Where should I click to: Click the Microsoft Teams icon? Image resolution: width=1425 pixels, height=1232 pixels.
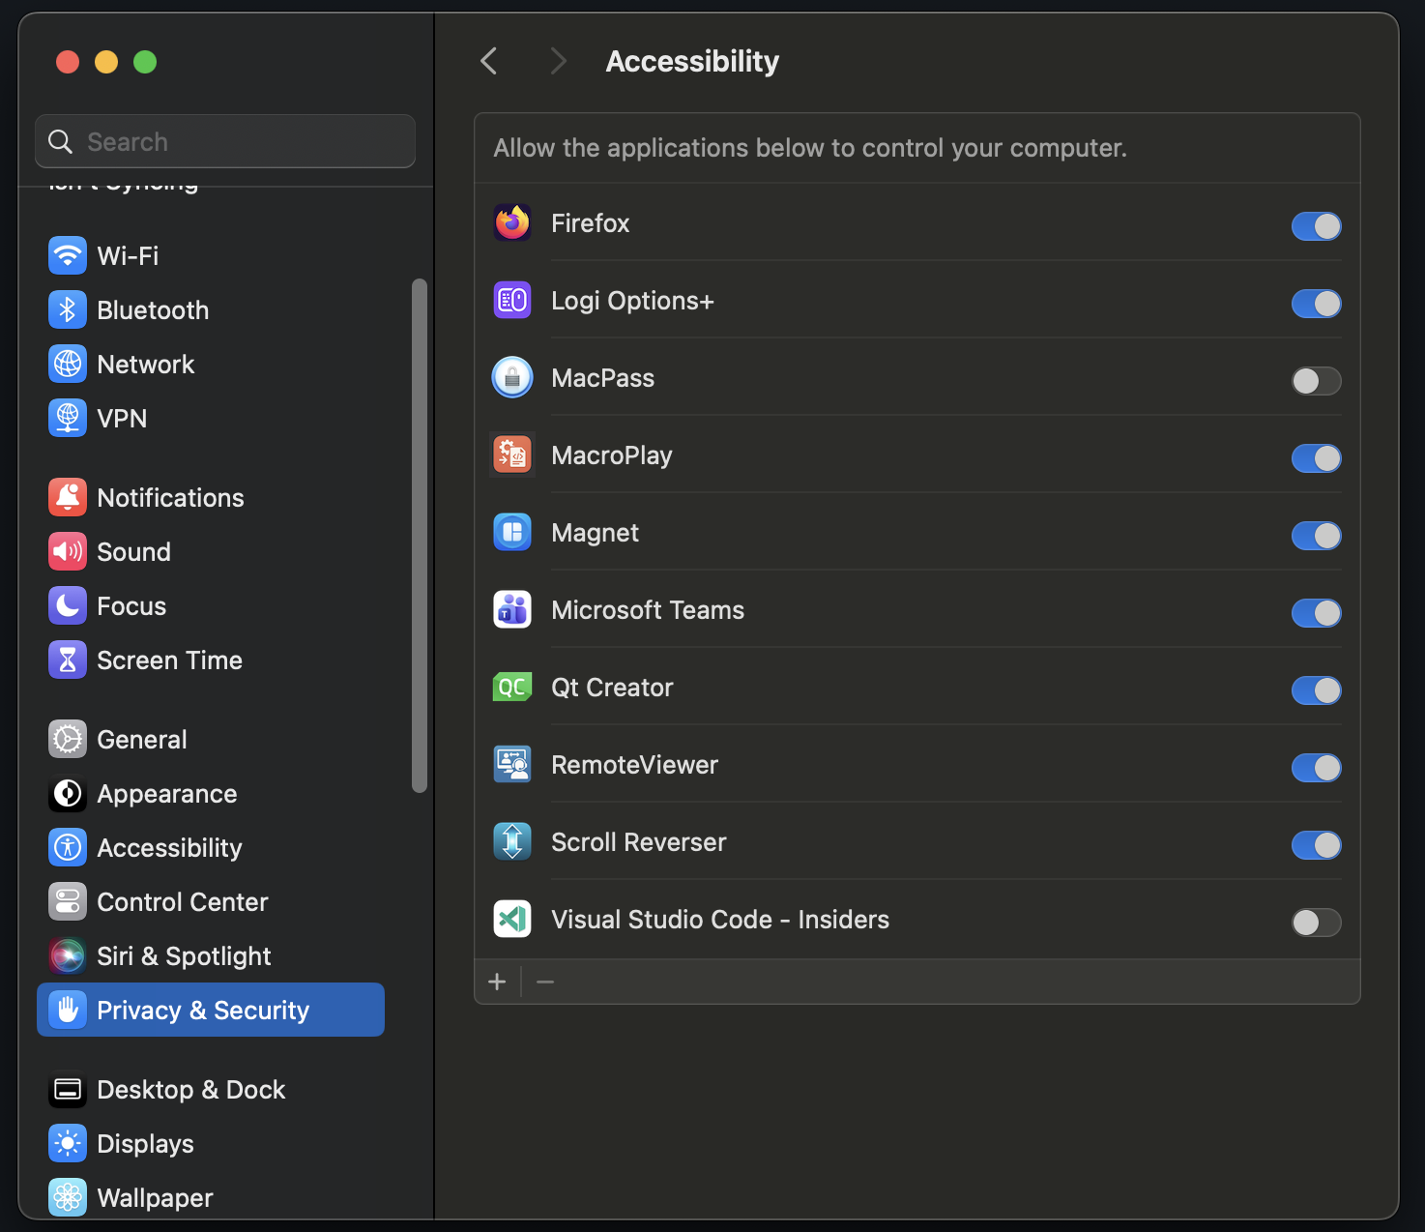coord(512,609)
